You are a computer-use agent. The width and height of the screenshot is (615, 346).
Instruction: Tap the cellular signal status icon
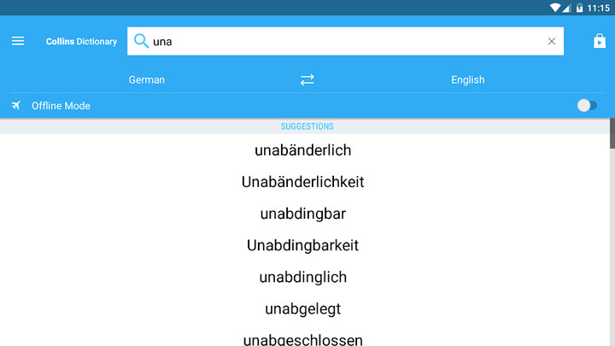566,8
